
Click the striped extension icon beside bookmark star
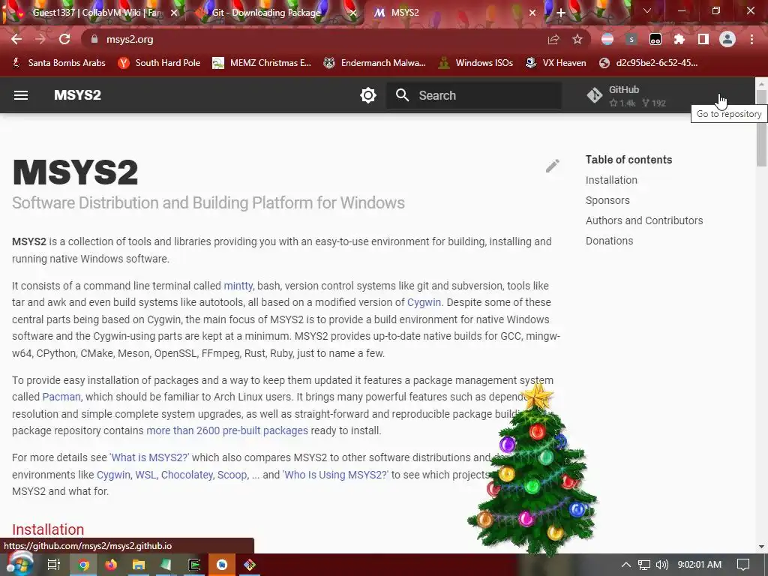click(607, 39)
